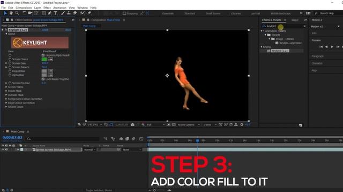Toggle Screen Pre-blur stopwatch
The height and width of the screenshot is (192, 343).
(x=10, y=83)
